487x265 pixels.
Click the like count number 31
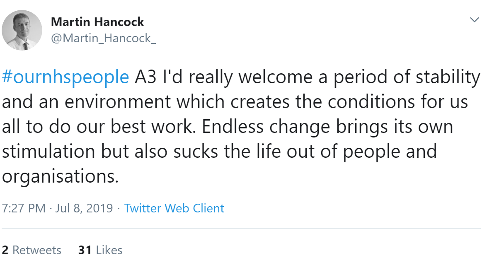85,250
